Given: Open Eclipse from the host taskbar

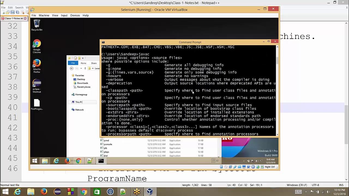Looking at the screenshot, I should click(x=57, y=192).
